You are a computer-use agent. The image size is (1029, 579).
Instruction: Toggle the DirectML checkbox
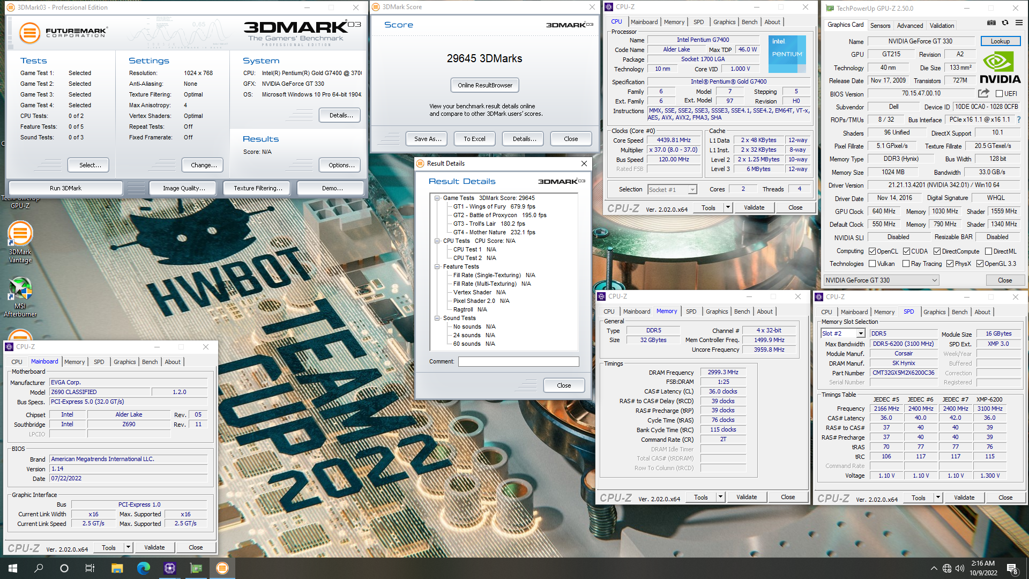pos(988,251)
